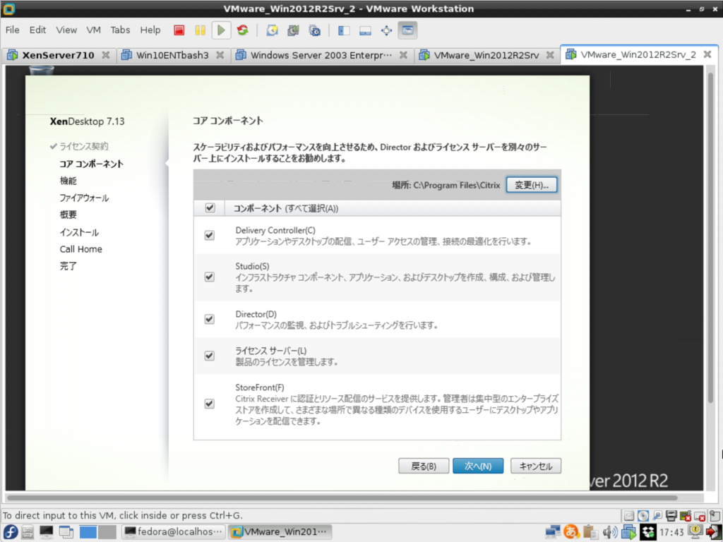This screenshot has height=542, width=723.
Task: Click the fedora@localhost taskbar window button
Action: tap(174, 532)
